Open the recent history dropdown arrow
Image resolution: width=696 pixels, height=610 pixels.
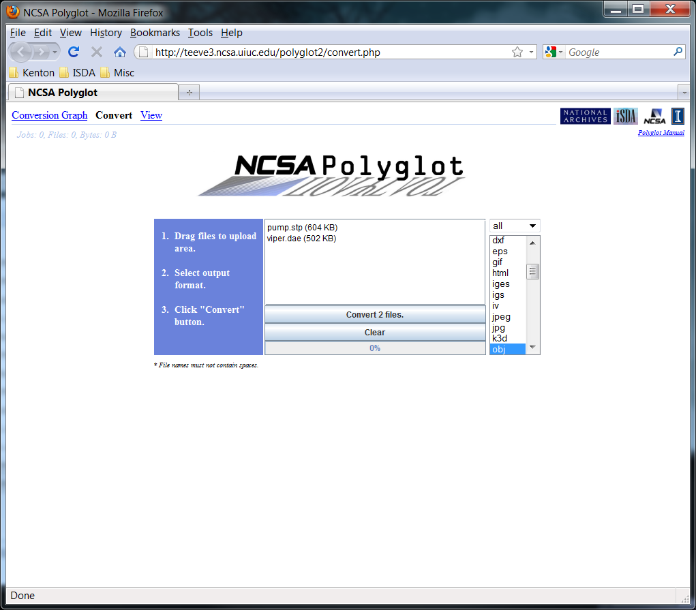pyautogui.click(x=55, y=52)
